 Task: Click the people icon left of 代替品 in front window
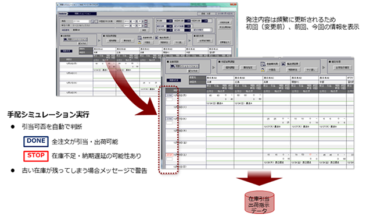pyautogui.click(x=263, y=69)
